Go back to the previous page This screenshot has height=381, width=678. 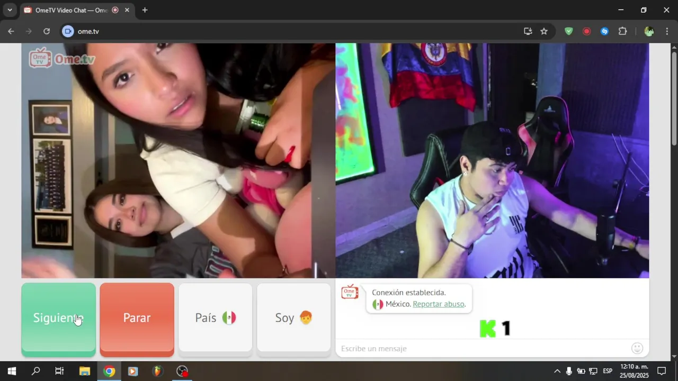[11, 31]
